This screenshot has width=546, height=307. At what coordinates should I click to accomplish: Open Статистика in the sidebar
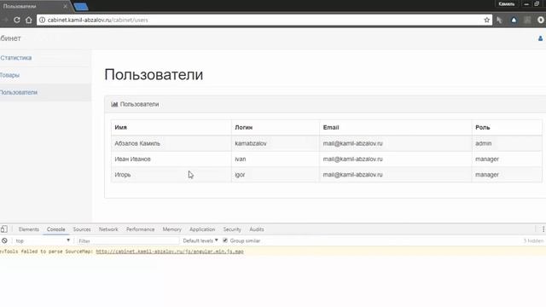(15, 58)
